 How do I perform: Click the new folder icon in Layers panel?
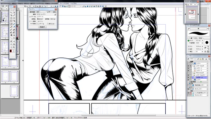coord(200,59)
